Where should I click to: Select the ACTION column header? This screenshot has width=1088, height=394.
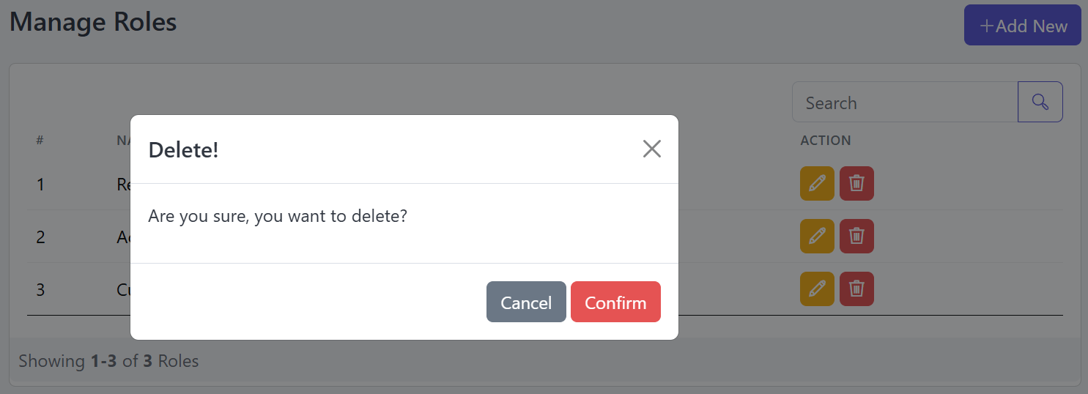point(826,141)
